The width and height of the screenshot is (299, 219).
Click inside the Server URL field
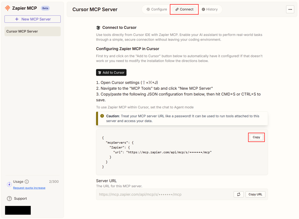pyautogui.click(x=164, y=194)
